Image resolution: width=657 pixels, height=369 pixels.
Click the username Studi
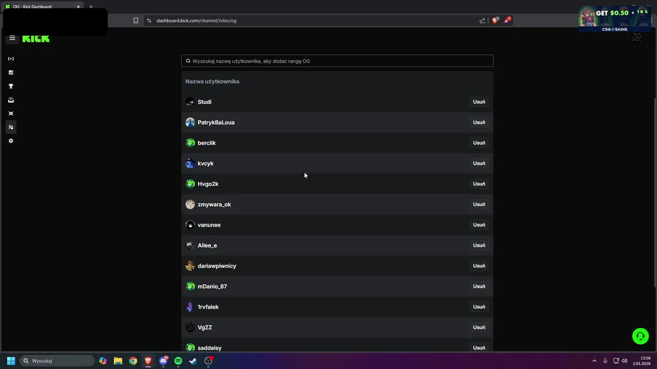(204, 102)
